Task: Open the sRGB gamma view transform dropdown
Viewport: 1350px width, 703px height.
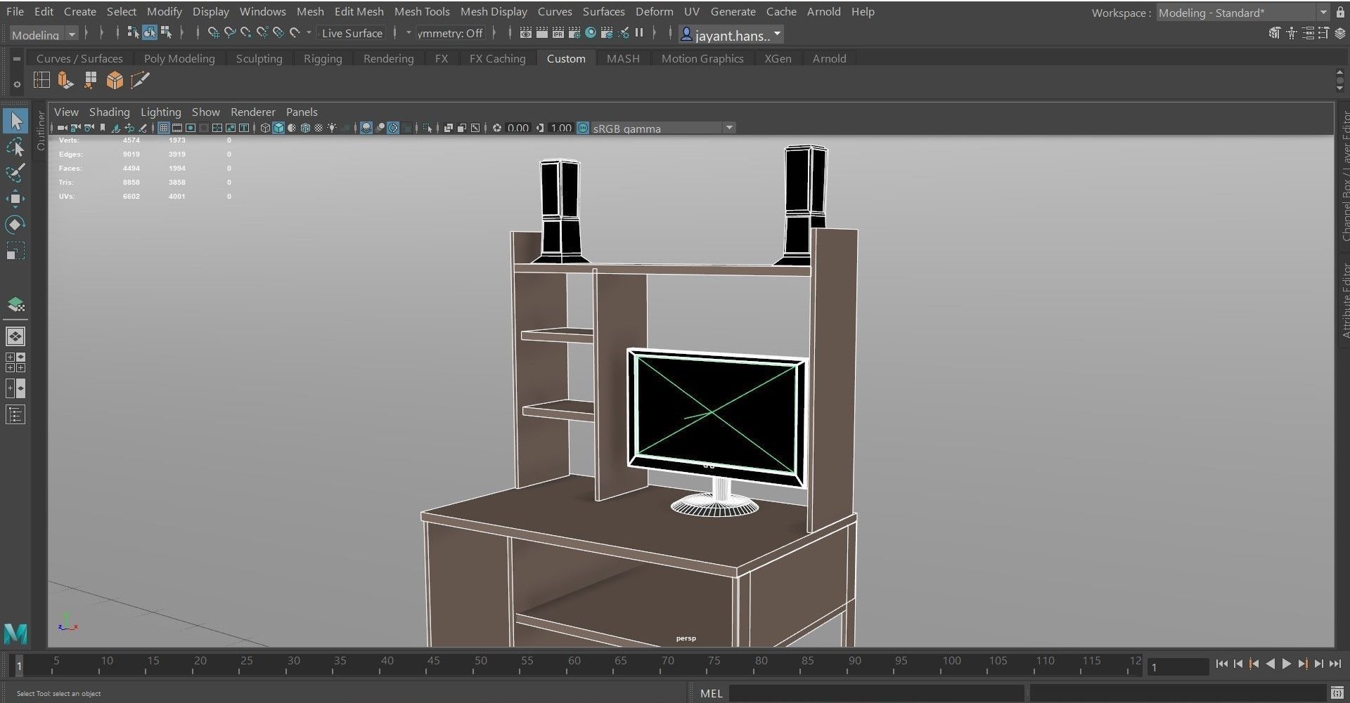Action: coord(663,128)
